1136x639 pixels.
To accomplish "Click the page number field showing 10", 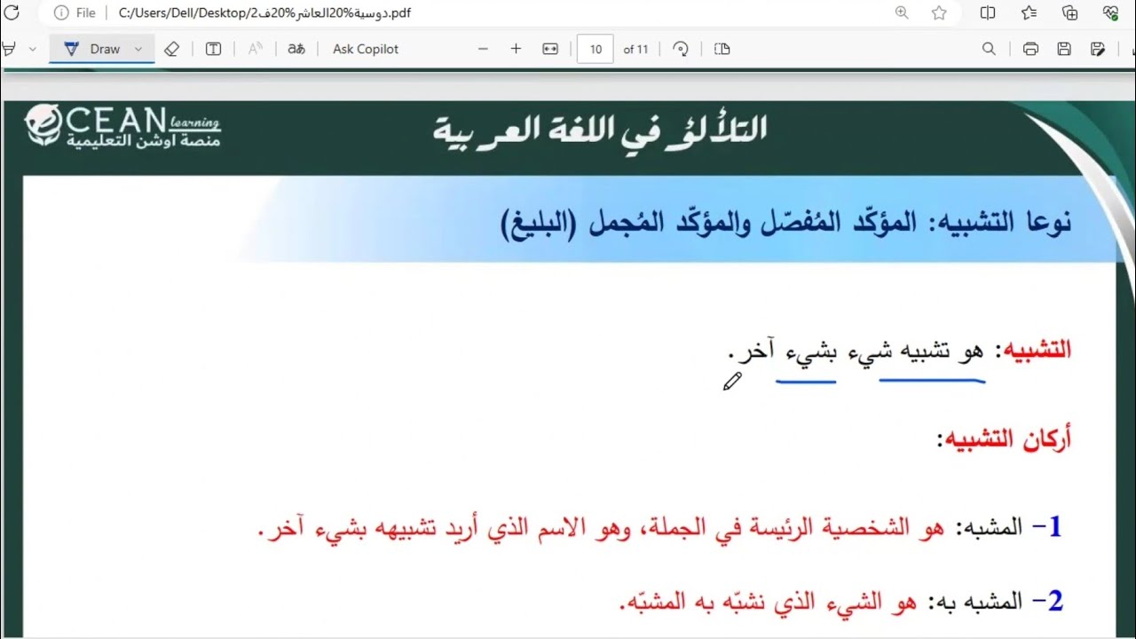I will point(595,49).
